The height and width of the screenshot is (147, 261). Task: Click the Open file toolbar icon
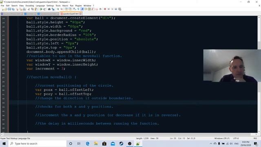coord(6,9)
